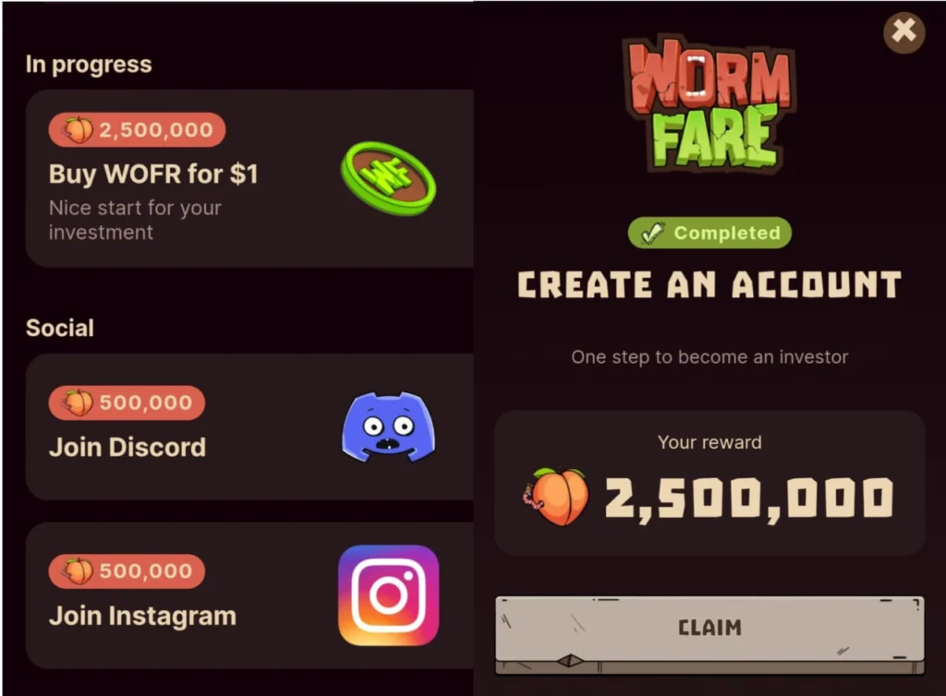946x696 pixels.
Task: Click the In progress section heading
Action: tap(89, 65)
